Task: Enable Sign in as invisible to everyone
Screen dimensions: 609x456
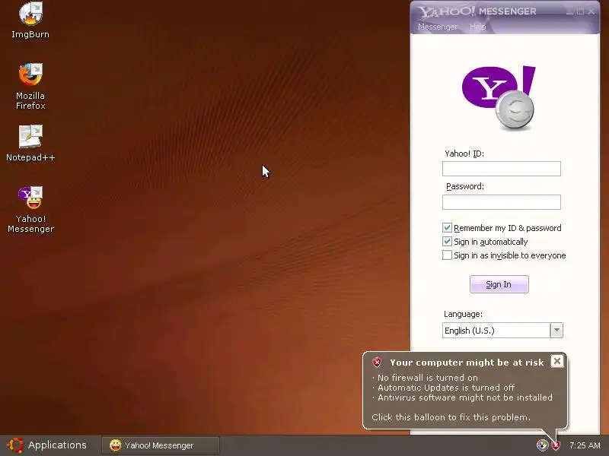Action: pos(447,255)
